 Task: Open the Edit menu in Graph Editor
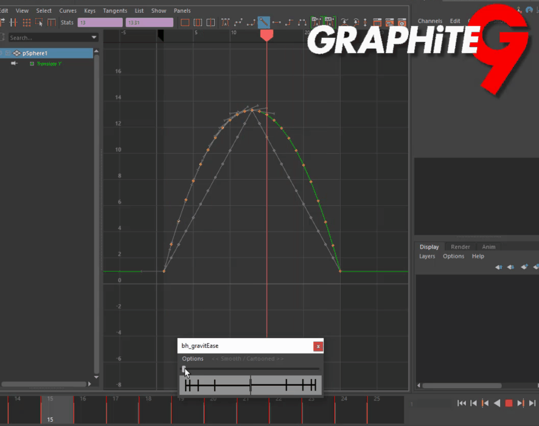click(x=4, y=11)
